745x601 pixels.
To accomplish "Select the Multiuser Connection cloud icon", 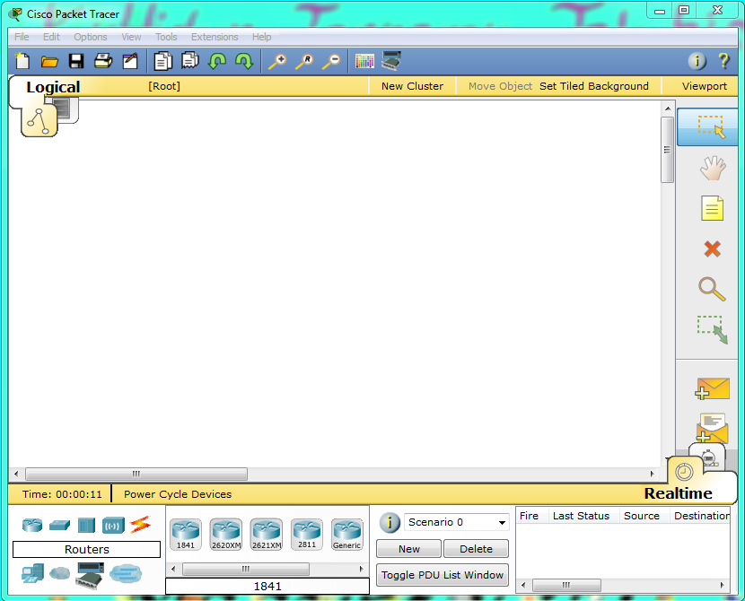I will [x=126, y=573].
